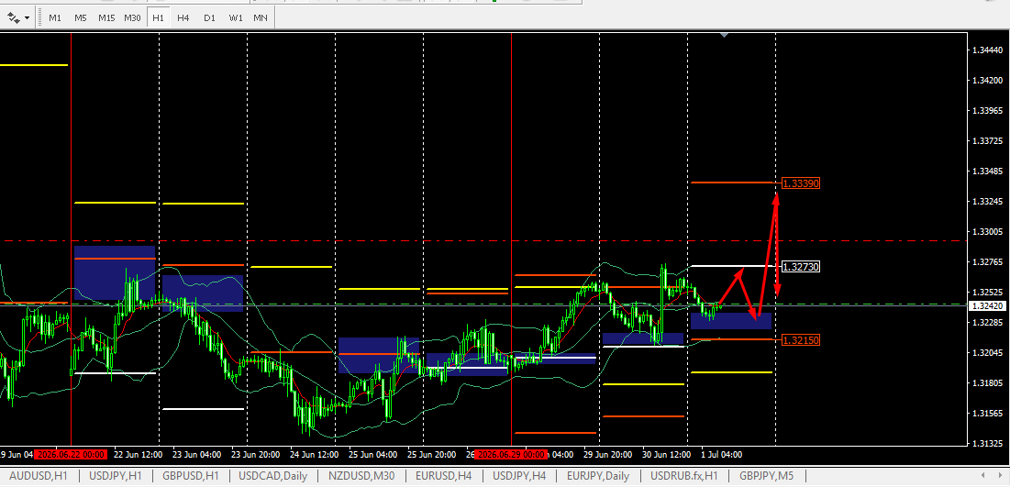
Task: Open the NZDUSD,M30 chart tab
Action: (361, 475)
